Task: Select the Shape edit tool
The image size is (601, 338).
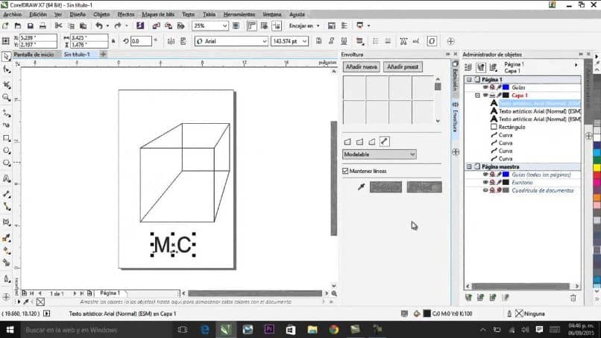Action: point(6,70)
